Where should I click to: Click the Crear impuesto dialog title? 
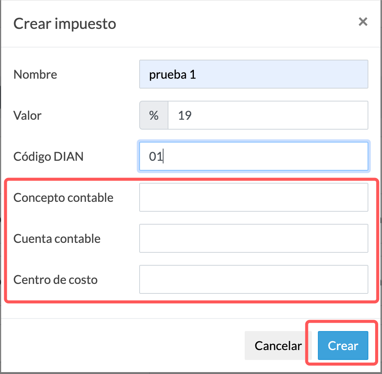[65, 24]
